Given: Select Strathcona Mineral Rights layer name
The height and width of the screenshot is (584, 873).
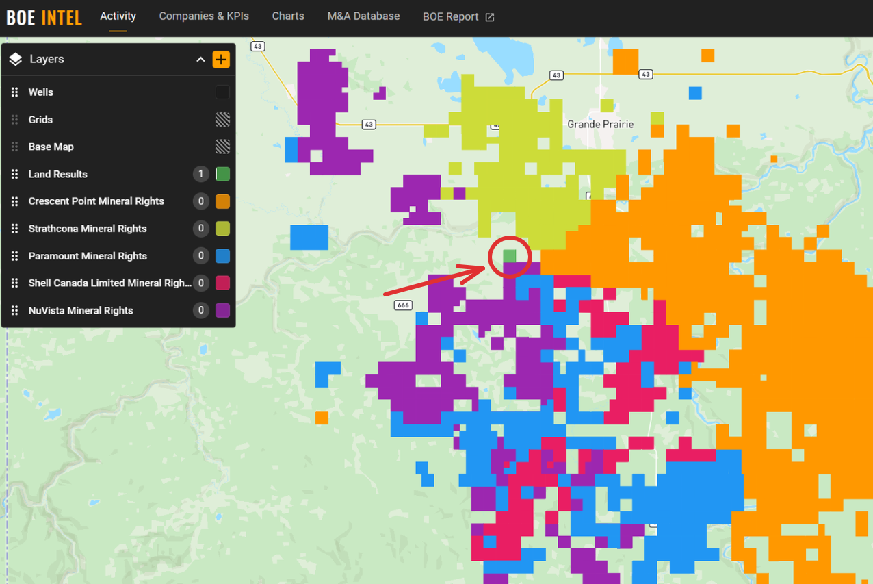Looking at the screenshot, I should pos(88,229).
